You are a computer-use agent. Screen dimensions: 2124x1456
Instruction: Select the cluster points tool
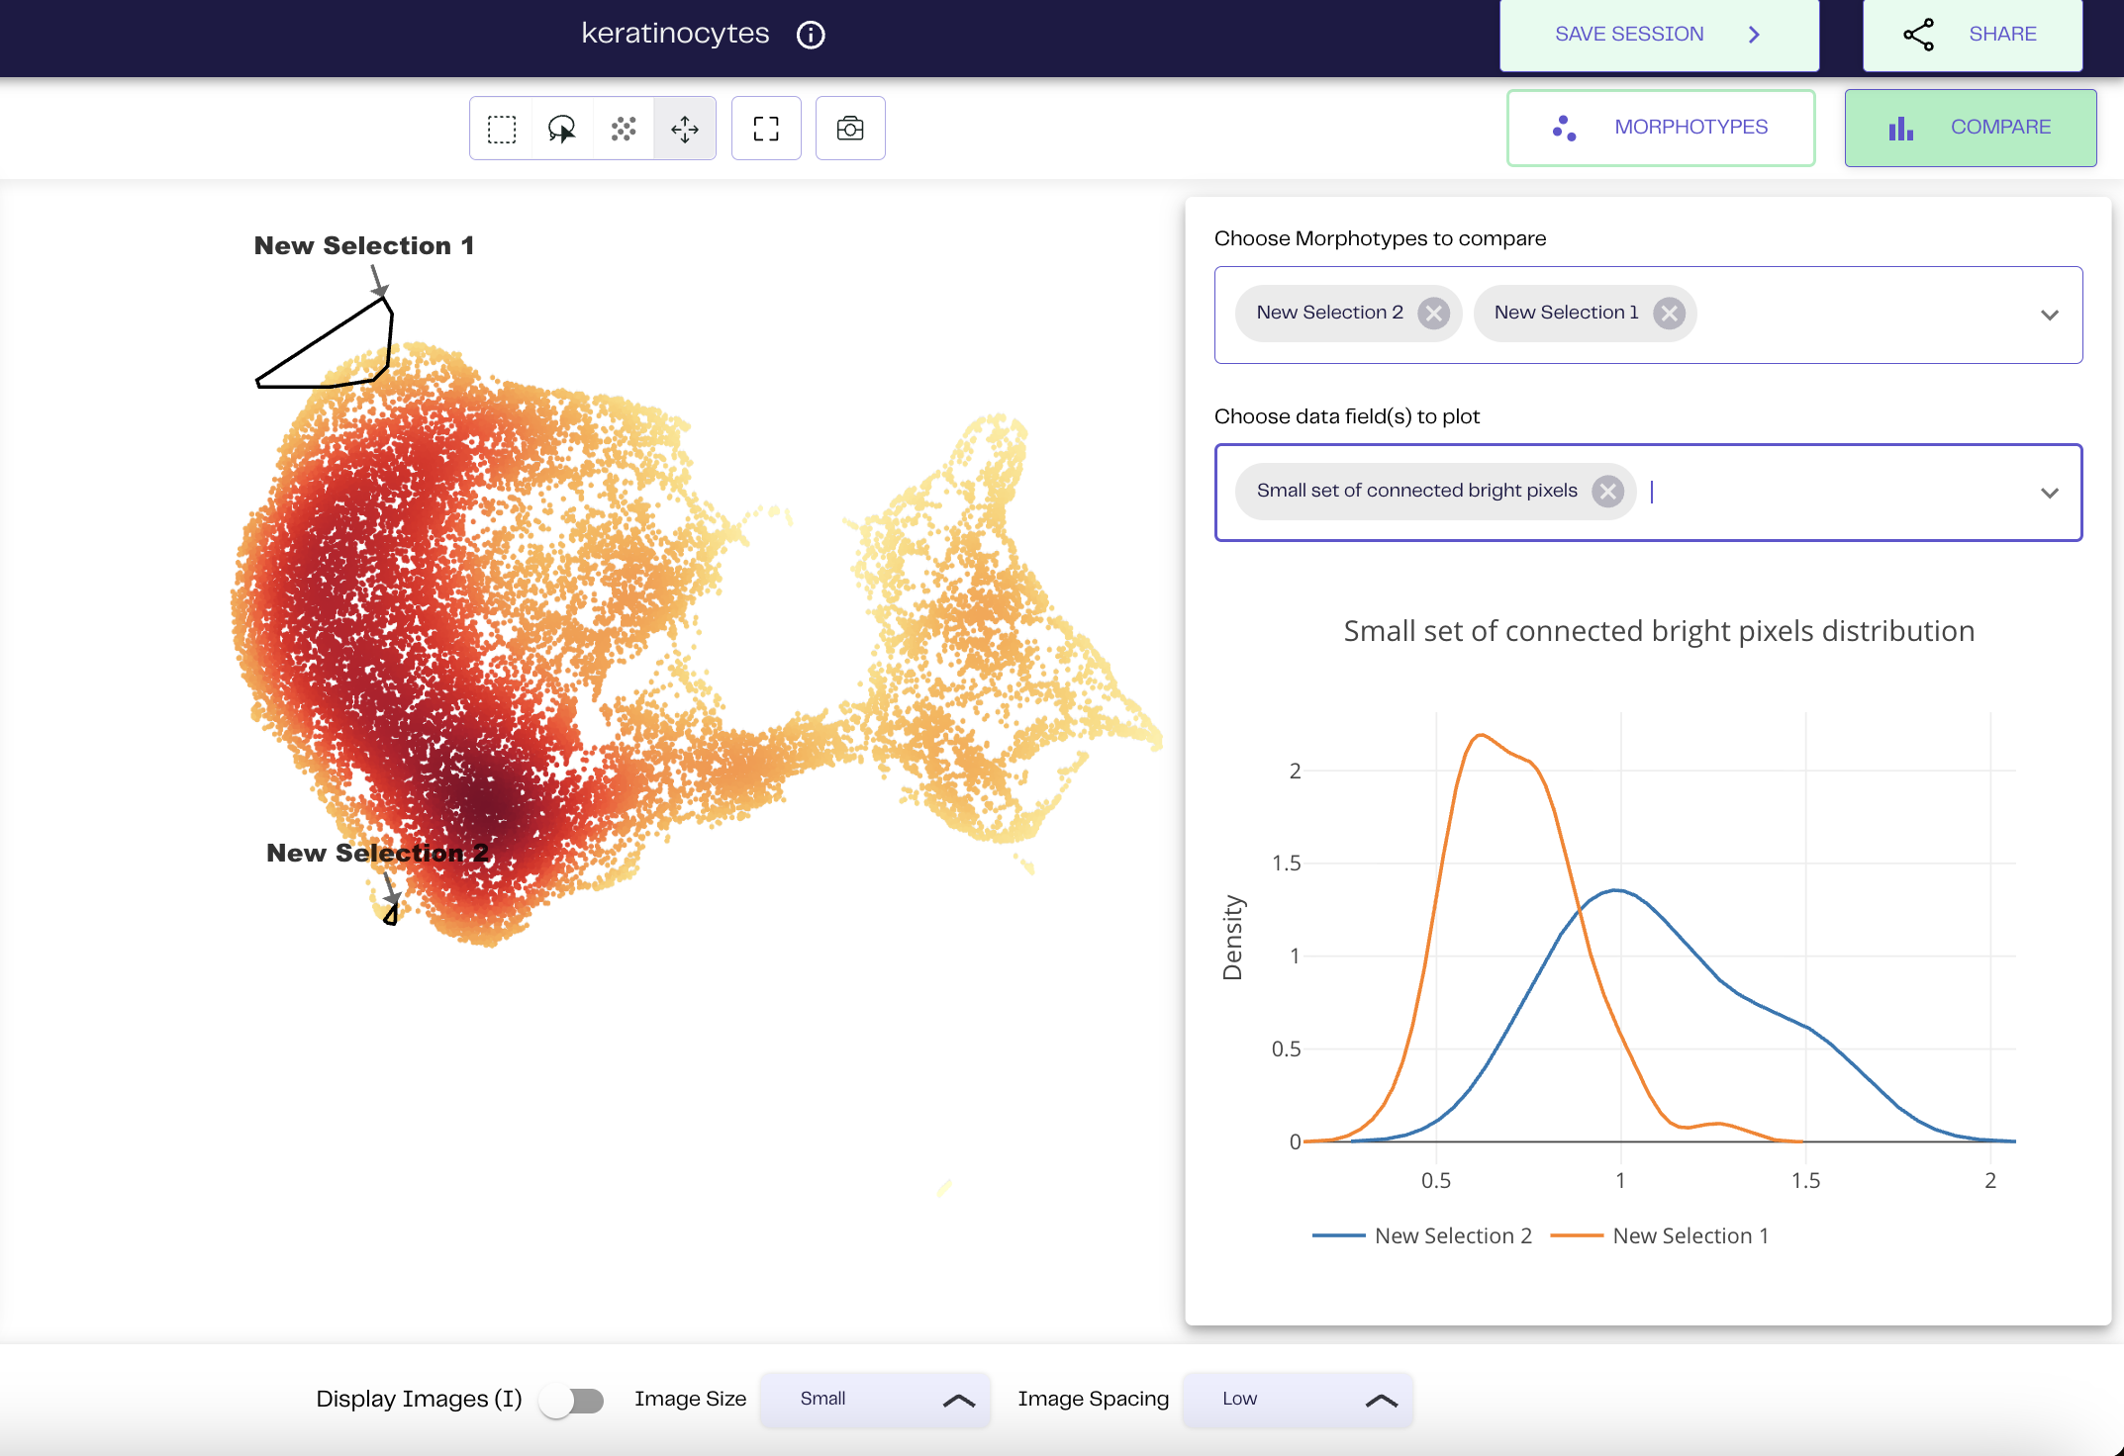click(x=624, y=129)
